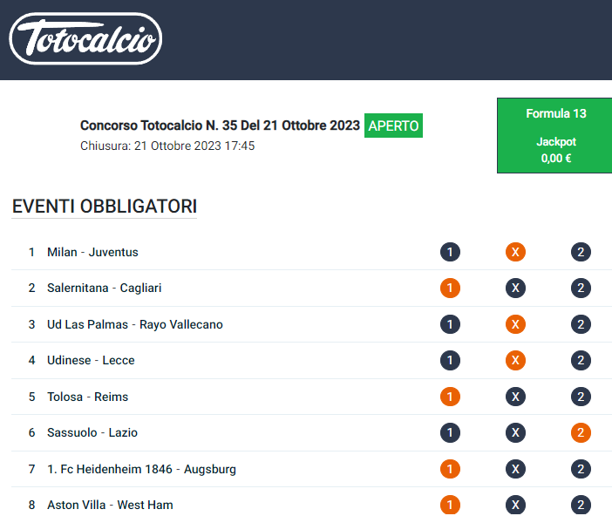
Task: Click the Aston Villa - West Ham match name
Action: 110,505
